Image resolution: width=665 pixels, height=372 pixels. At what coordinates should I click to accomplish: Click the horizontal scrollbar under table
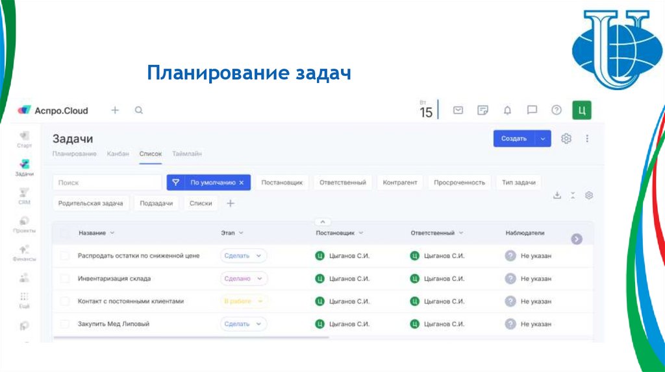[x=192, y=337]
